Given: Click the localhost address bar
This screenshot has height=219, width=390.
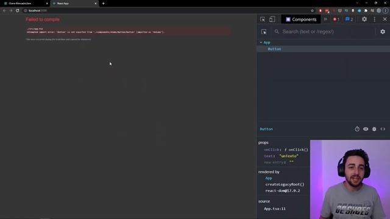Looking at the screenshot, I should click(x=166, y=10).
